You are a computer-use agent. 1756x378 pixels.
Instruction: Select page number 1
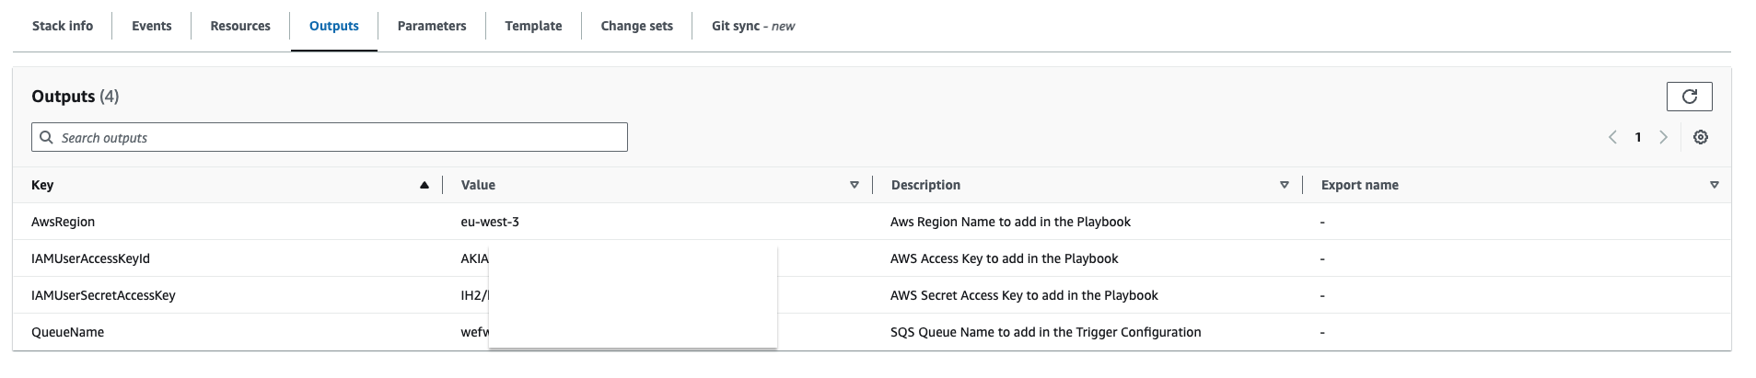point(1638,137)
